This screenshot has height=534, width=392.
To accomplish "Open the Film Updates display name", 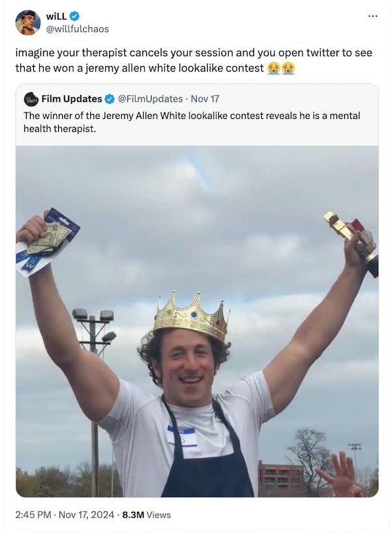I will click(71, 99).
